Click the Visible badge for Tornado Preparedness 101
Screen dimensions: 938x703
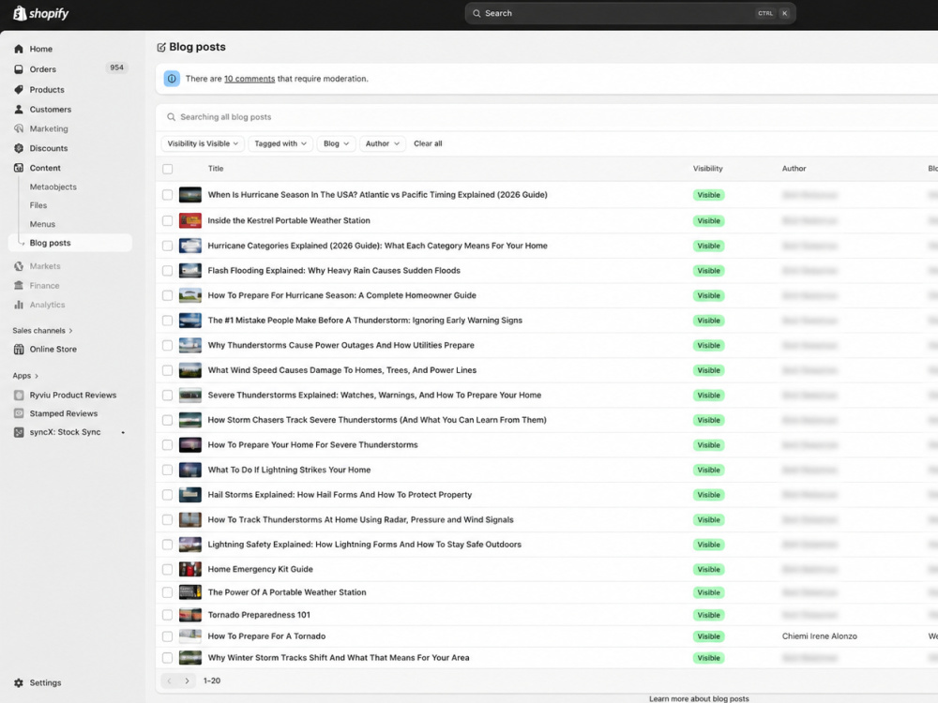point(709,615)
